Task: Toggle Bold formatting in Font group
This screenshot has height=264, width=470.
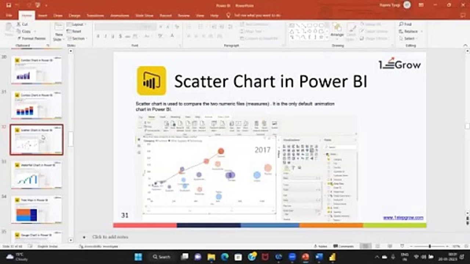Action: pos(98,36)
